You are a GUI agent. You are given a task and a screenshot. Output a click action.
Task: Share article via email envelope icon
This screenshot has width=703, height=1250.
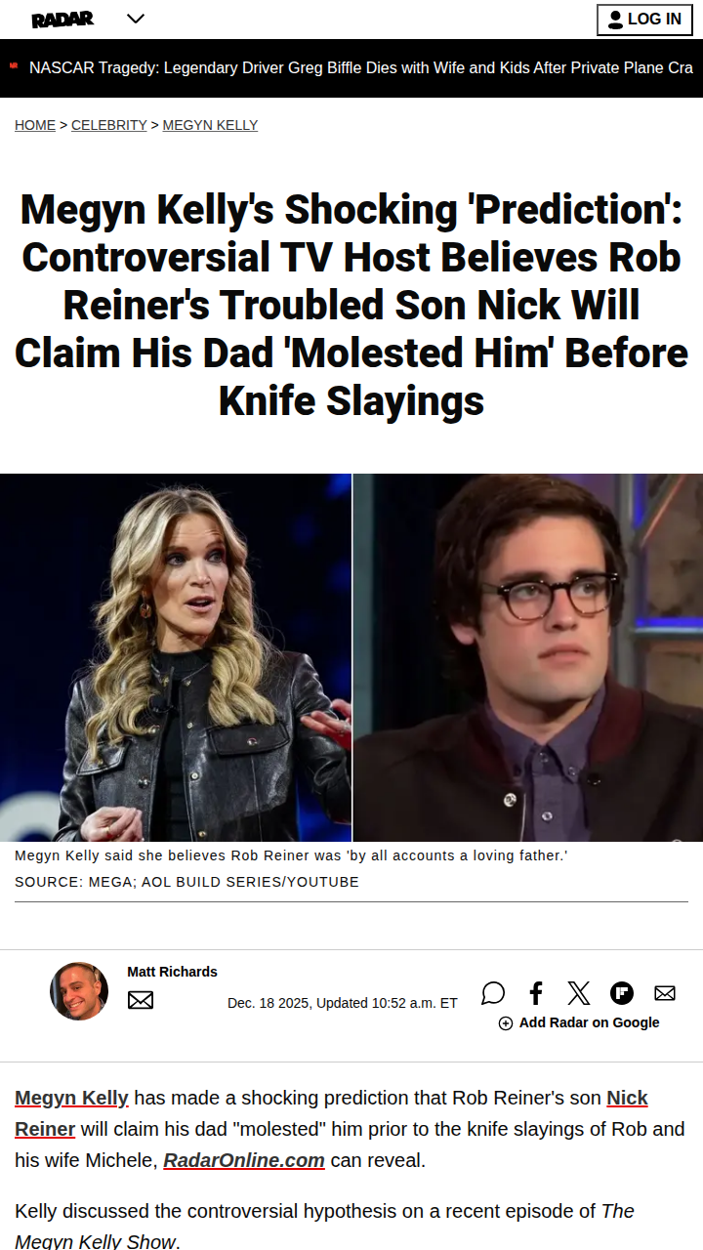point(665,993)
